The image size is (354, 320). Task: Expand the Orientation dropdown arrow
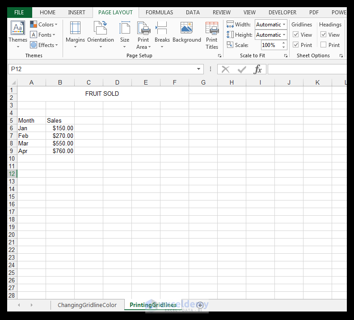pyautogui.click(x=101, y=47)
